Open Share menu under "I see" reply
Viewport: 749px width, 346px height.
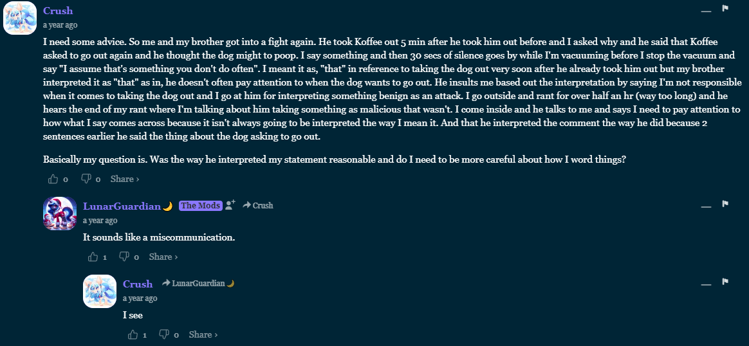coord(203,334)
